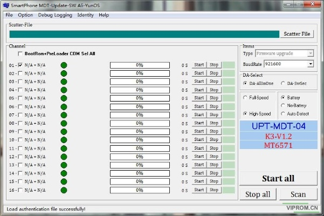Choose the Auto-Detect battery option
Image resolution: width=324 pixels, height=216 pixels.
tap(284, 114)
